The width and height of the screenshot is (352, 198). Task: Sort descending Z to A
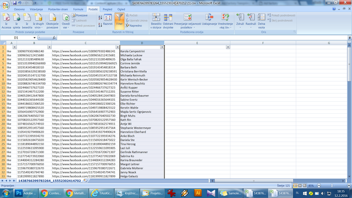[100, 25]
